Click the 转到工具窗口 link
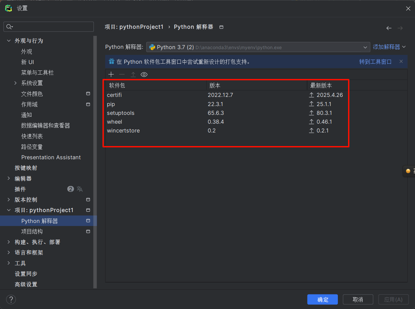 [375, 62]
